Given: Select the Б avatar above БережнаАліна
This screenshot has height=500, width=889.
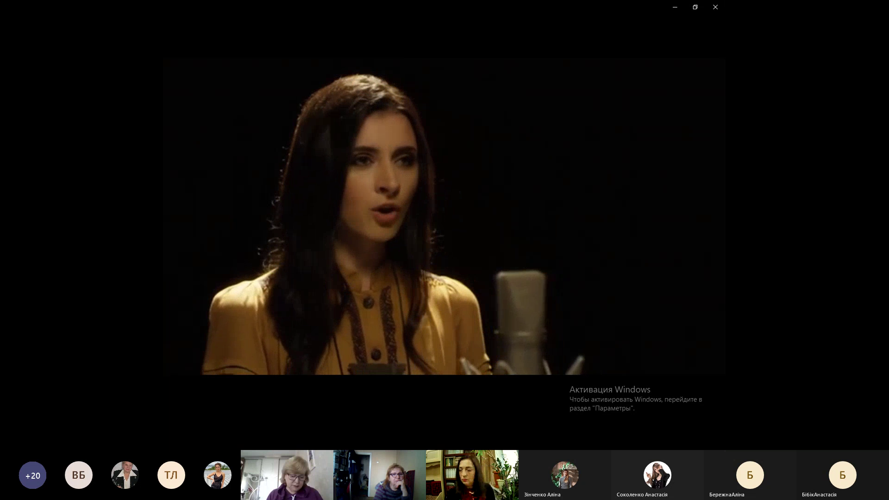Looking at the screenshot, I should (x=750, y=475).
